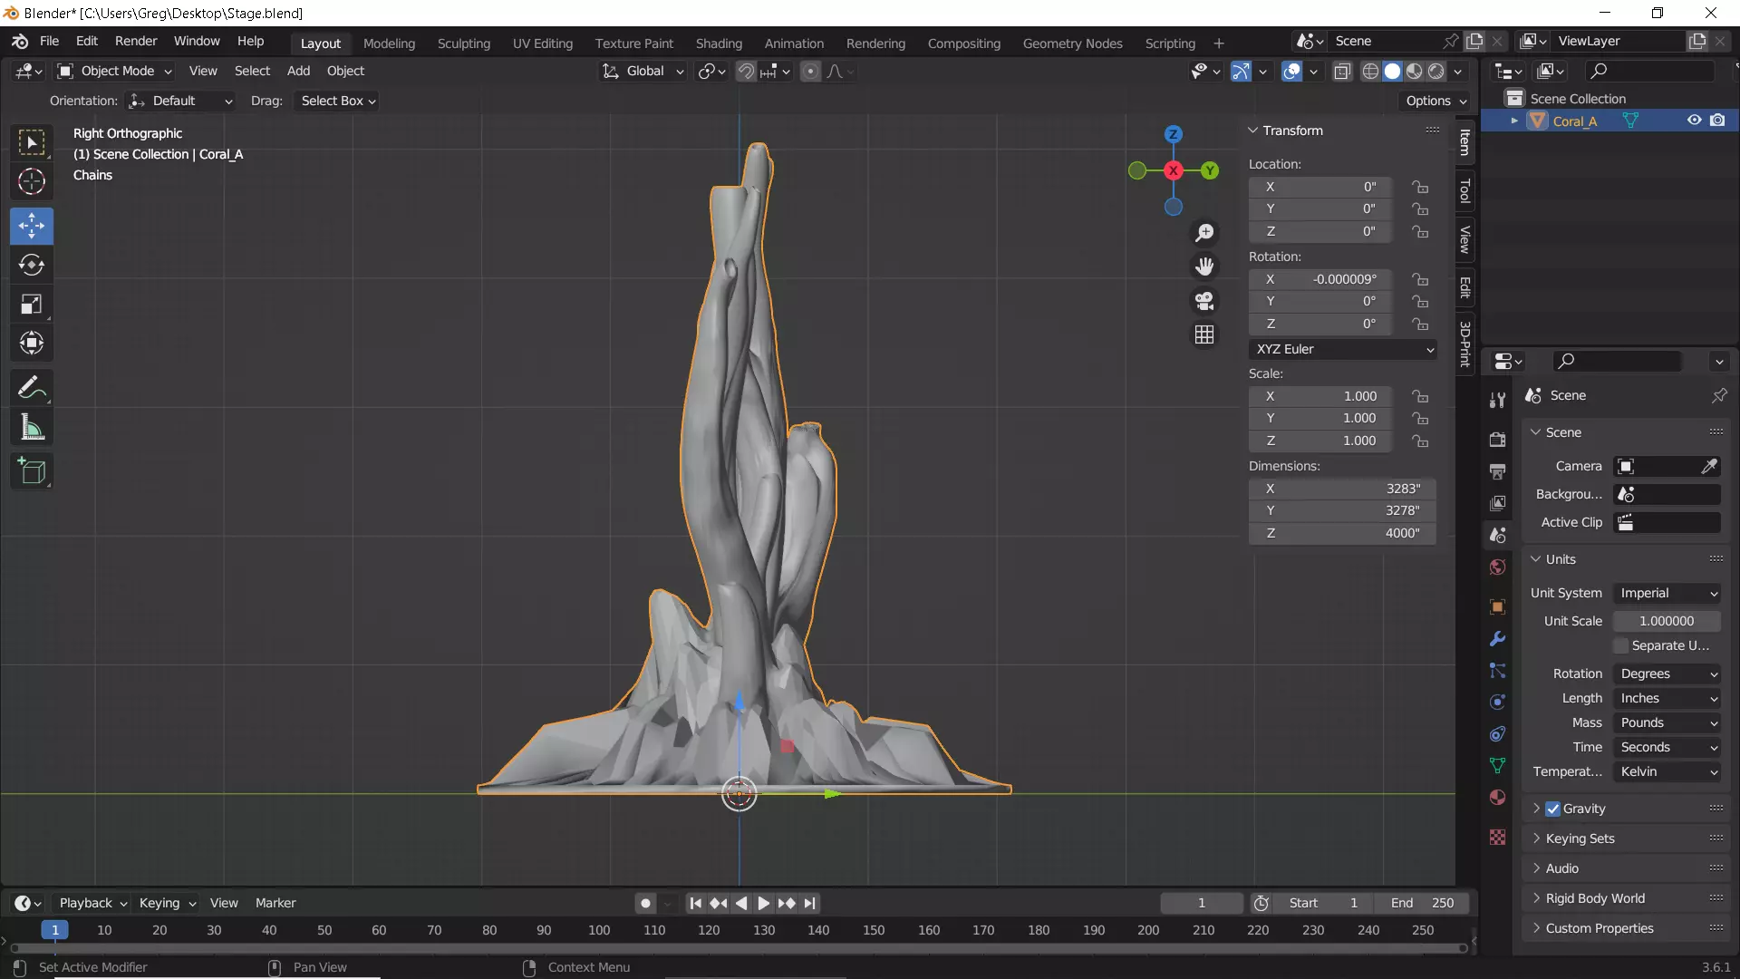Viewport: 1740px width, 979px height.
Task: Open the Physics properties tab icon
Action: pos(1497,703)
